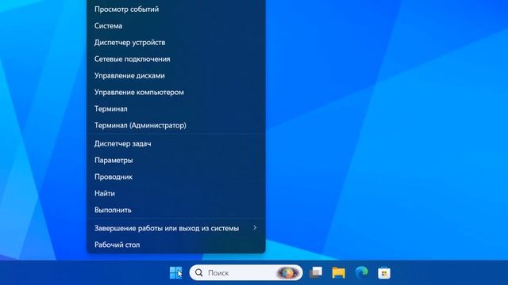Click the Windows Start button
The width and height of the screenshot is (508, 285).
(x=176, y=272)
